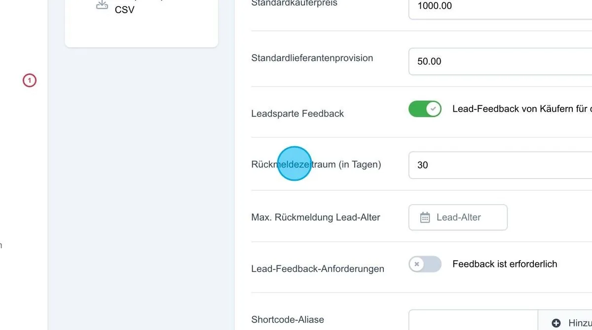Disable the Leadsparte Feedback toggle
Screen dimensions: 592x330
click(425, 109)
